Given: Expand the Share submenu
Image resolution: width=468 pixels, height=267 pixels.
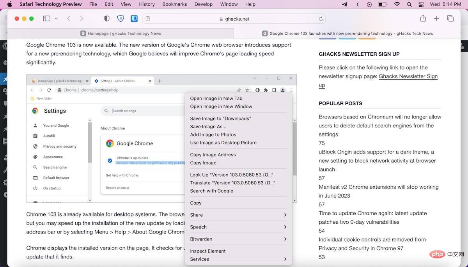Looking at the screenshot, I should point(238,215).
